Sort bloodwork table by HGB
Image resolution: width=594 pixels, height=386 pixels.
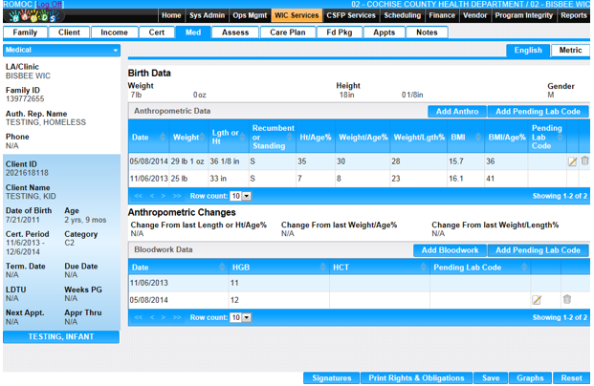pos(322,268)
